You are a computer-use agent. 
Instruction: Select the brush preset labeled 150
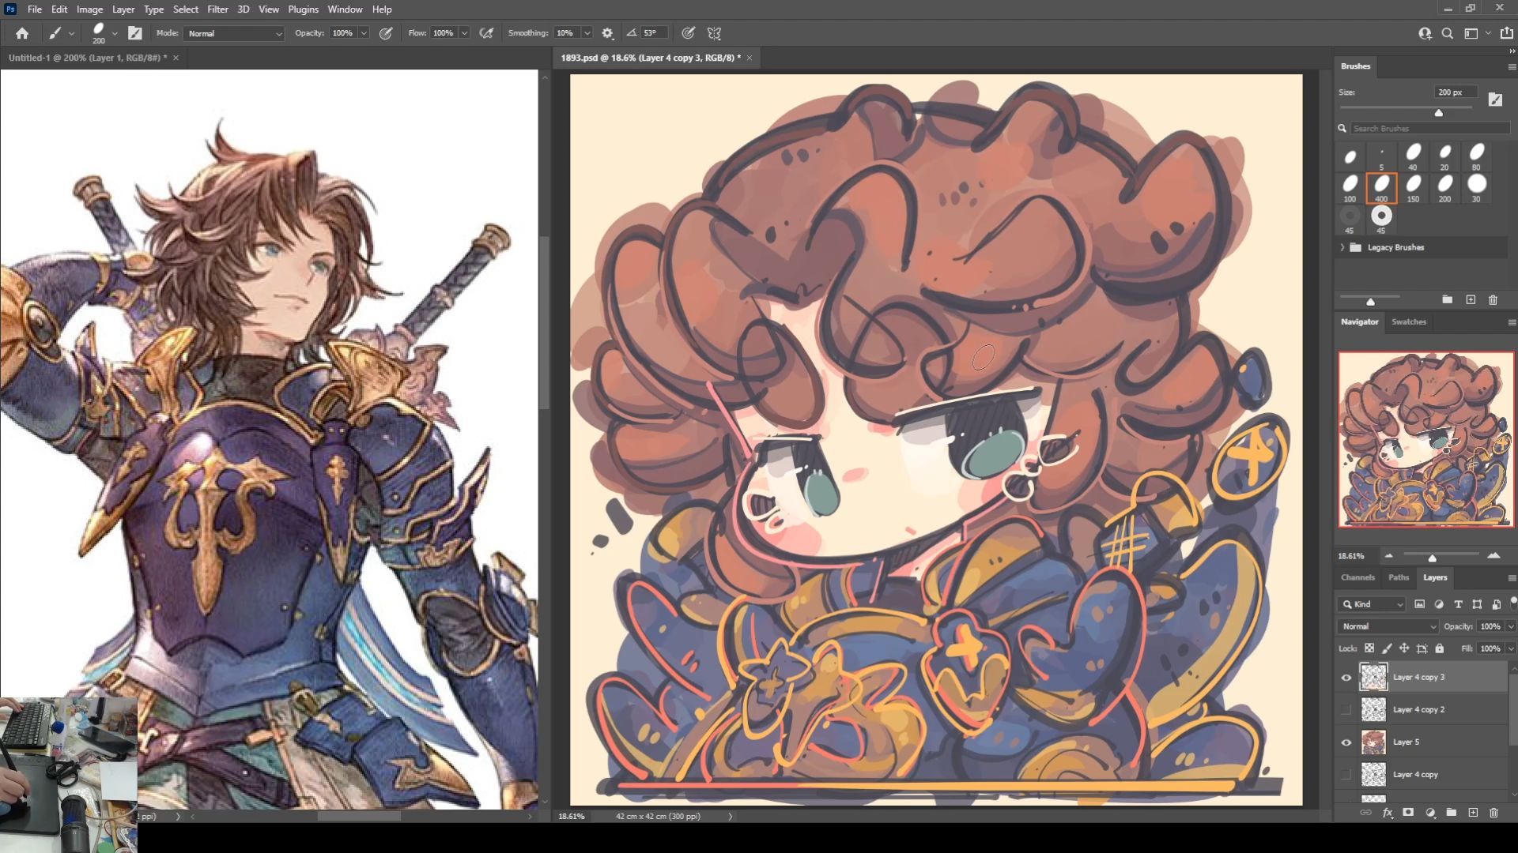(x=1413, y=189)
